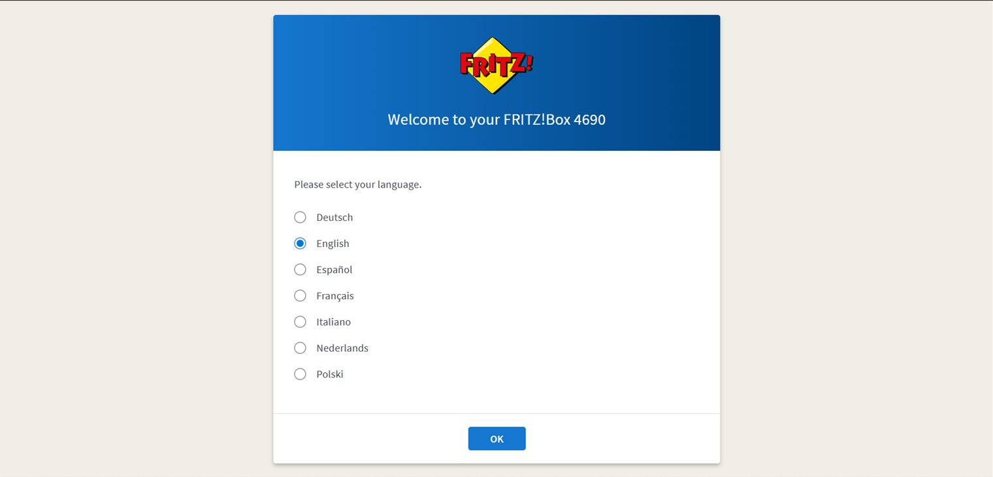Select the Italiano radio button
The image size is (993, 477).
(x=300, y=321)
